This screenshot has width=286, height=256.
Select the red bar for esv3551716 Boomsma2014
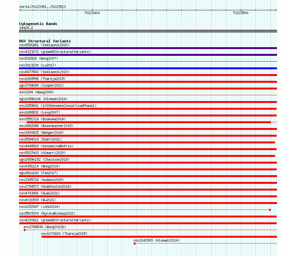(149, 122)
